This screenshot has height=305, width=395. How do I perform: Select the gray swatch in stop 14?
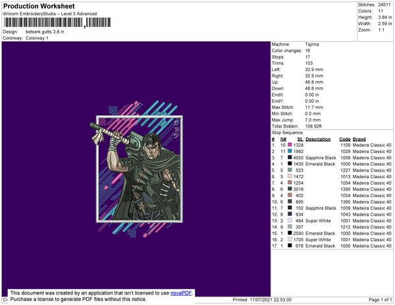tap(290, 227)
